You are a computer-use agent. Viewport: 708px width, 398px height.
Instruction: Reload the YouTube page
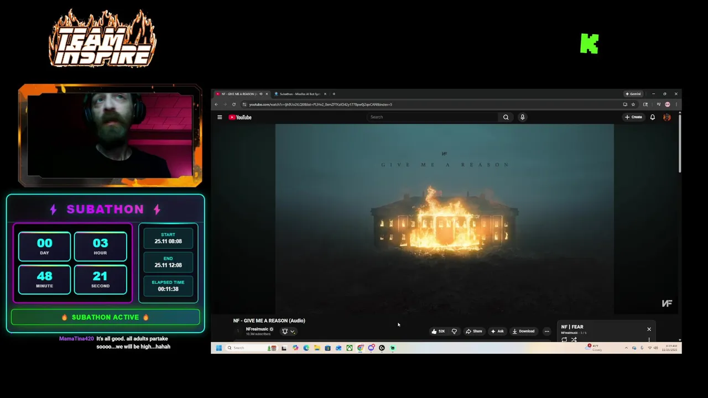click(x=234, y=104)
